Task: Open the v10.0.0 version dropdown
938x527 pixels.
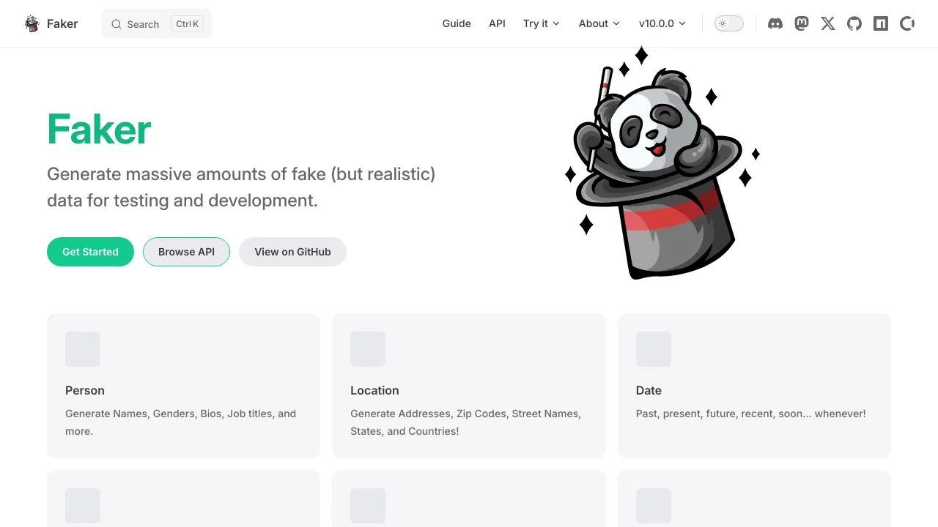Action: click(662, 23)
